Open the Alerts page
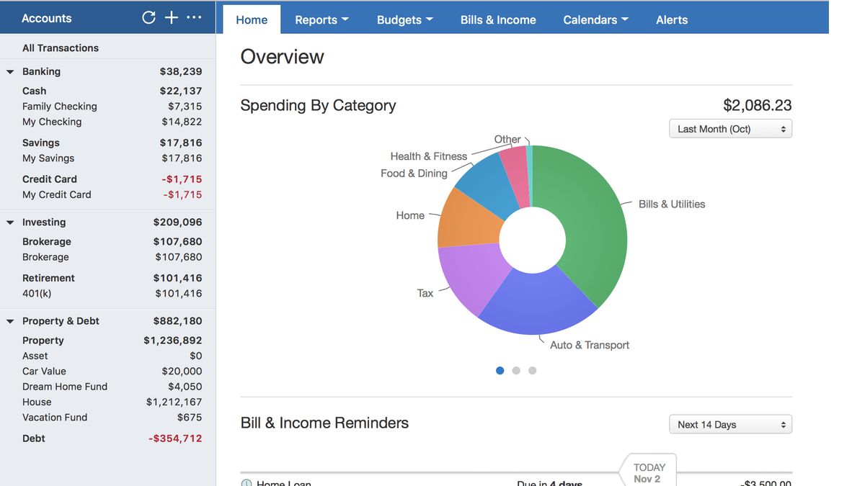Screen dimensions: 865x486 (671, 19)
